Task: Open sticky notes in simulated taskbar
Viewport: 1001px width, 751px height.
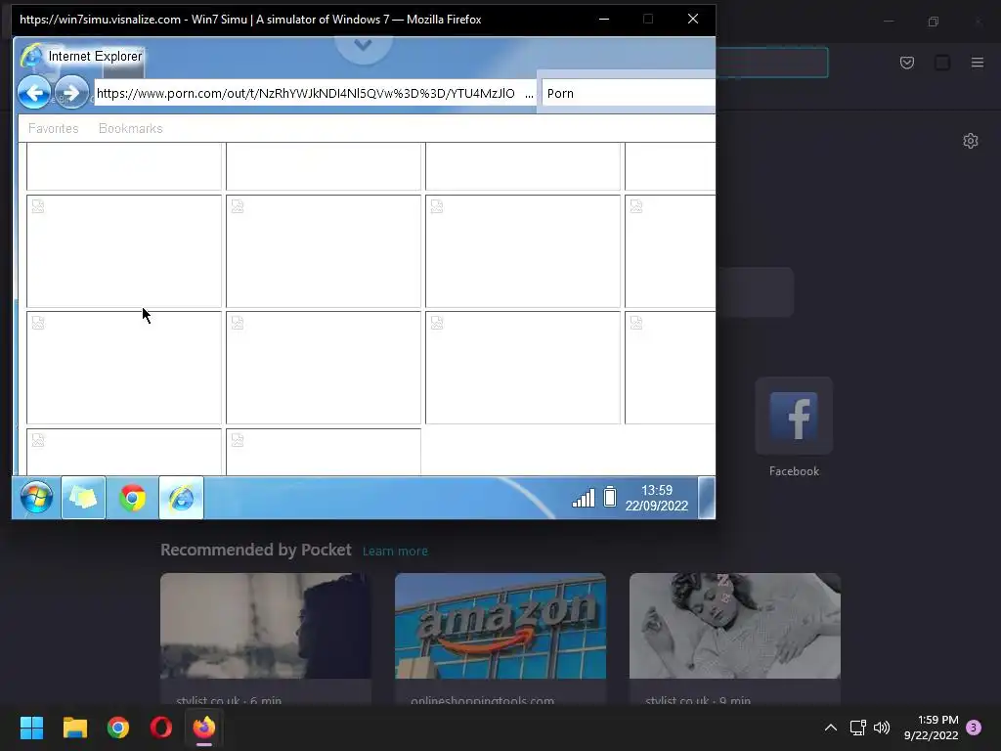Action: [84, 498]
